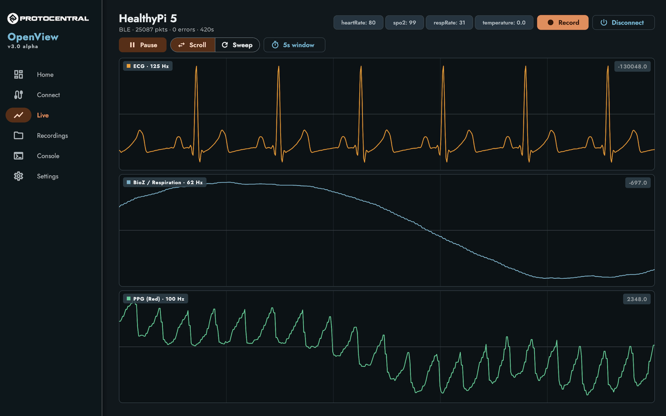The height and width of the screenshot is (416, 666).
Task: Click the Pause bars icon
Action: 132,45
